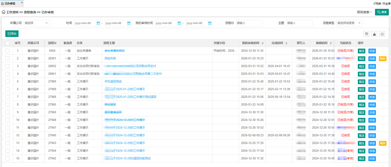Click the home icon in the breadcrumb
The image size is (391, 167).
4,12
